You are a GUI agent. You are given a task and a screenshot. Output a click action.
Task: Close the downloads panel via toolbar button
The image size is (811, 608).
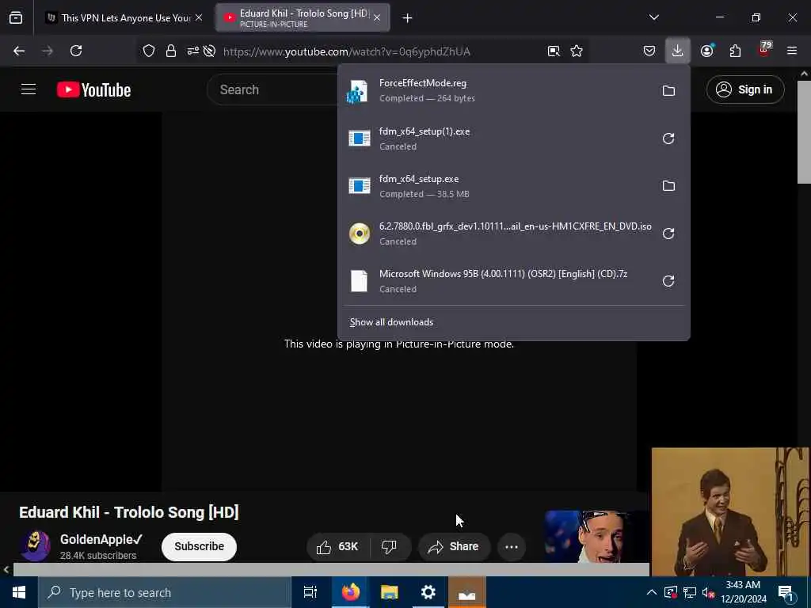tap(678, 51)
